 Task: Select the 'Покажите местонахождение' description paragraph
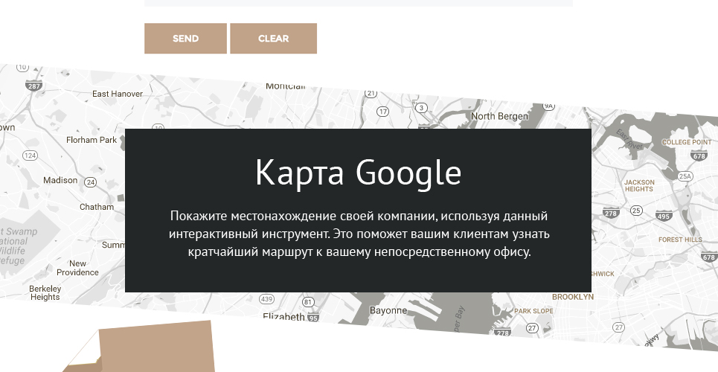[x=359, y=234]
